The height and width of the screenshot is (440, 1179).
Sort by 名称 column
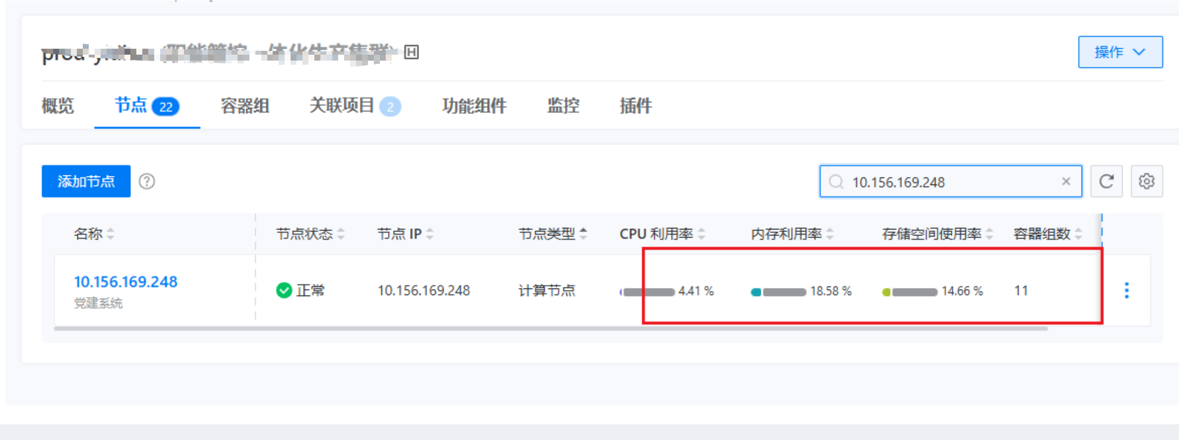pyautogui.click(x=94, y=234)
